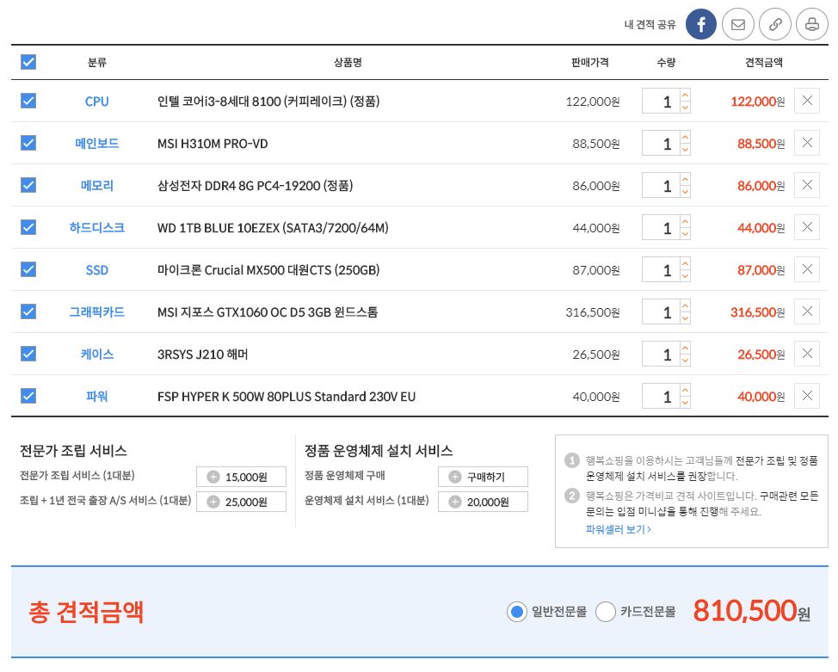Image resolution: width=838 pixels, height=672 pixels.
Task: Add the 25,000원 assembly plus A/S service
Action: coord(241,502)
